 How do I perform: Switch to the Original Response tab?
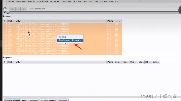tap(30, 100)
